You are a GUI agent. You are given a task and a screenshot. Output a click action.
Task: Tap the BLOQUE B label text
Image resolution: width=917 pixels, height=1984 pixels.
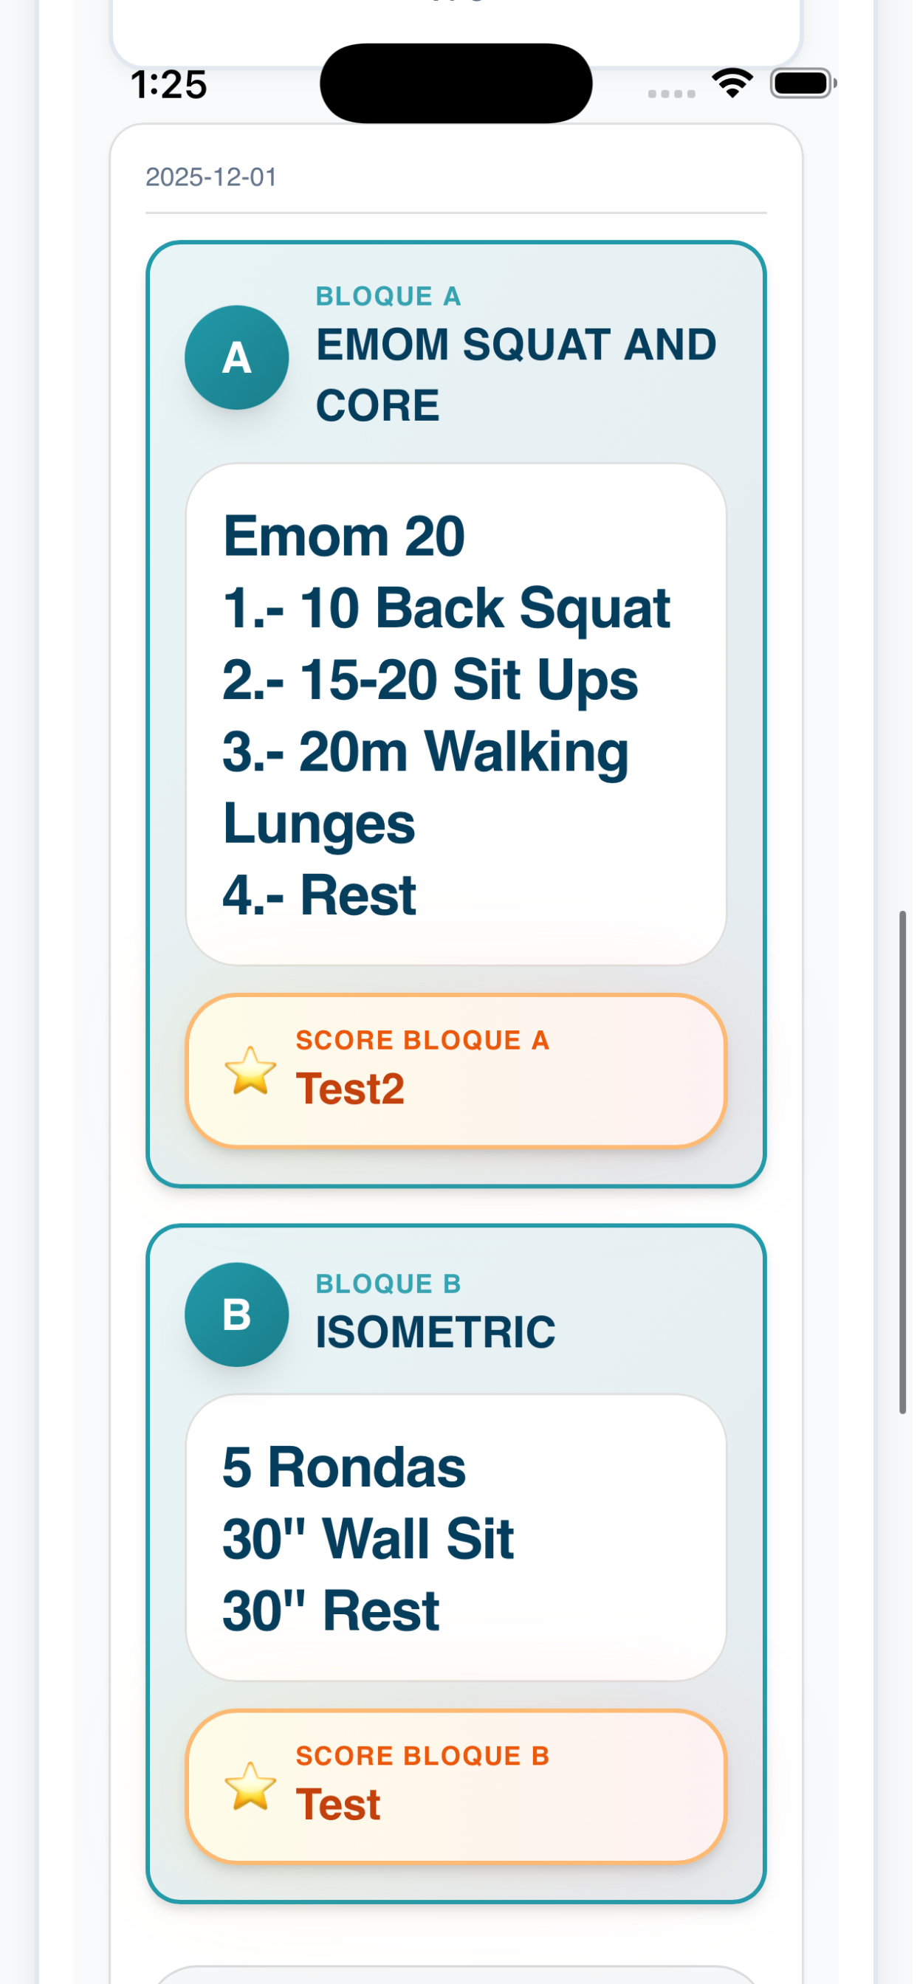389,1284
